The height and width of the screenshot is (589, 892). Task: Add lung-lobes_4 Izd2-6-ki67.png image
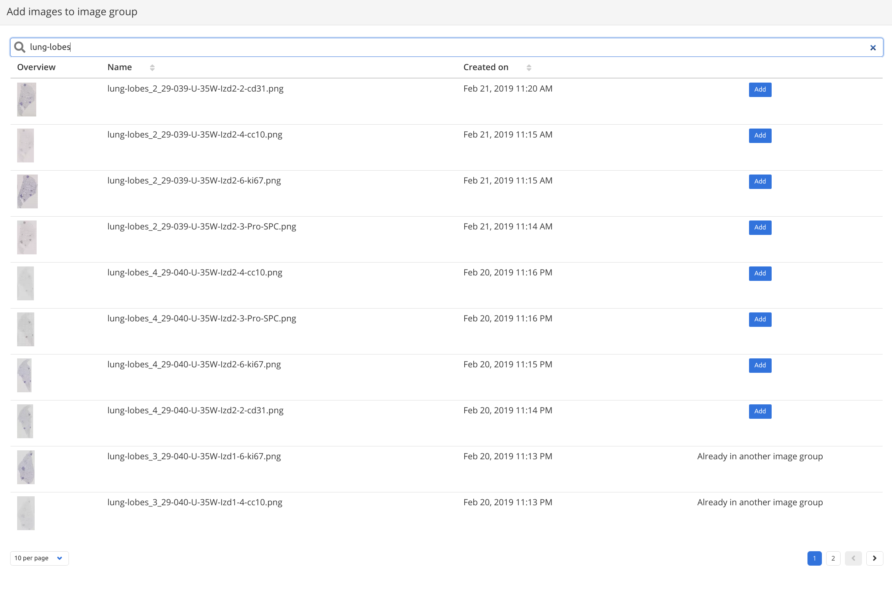point(760,365)
